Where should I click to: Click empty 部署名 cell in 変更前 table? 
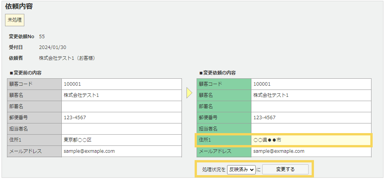[121, 106]
